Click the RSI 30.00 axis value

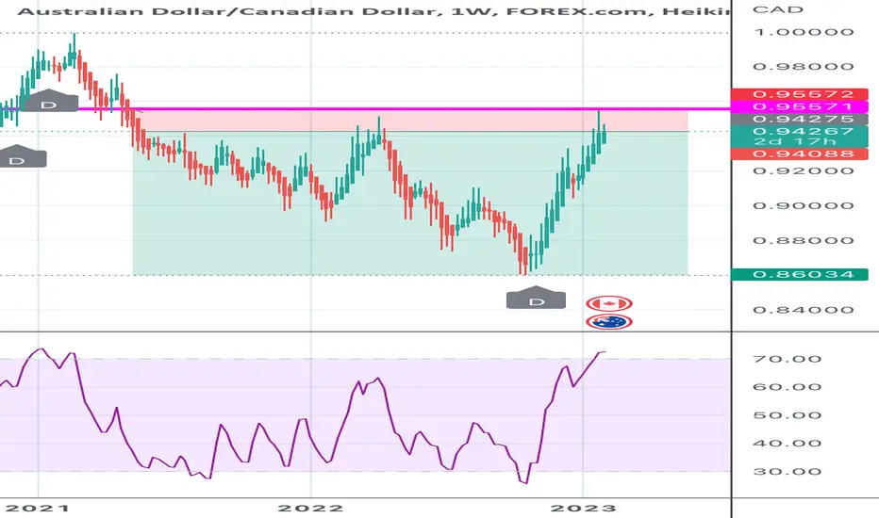tap(788, 472)
